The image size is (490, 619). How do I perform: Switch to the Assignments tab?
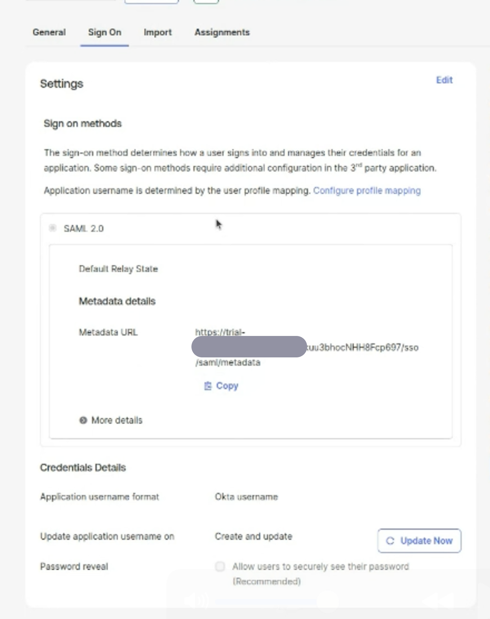222,32
